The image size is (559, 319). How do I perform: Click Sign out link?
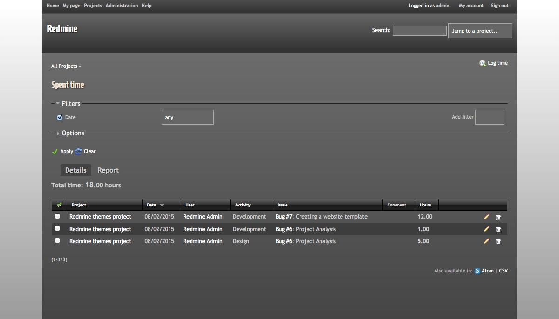tap(500, 6)
